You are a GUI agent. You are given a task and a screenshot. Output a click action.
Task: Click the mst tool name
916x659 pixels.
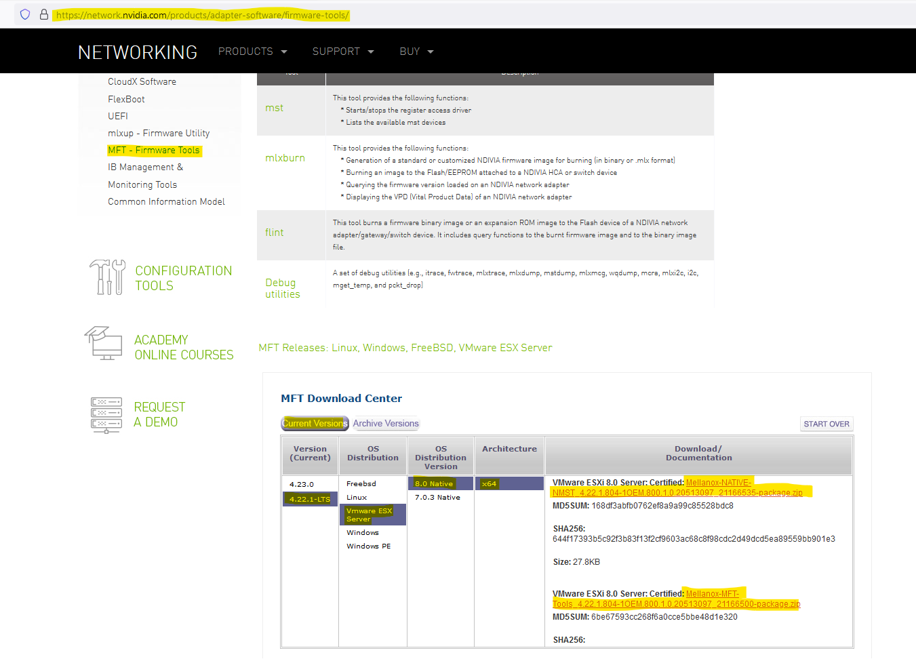point(274,108)
